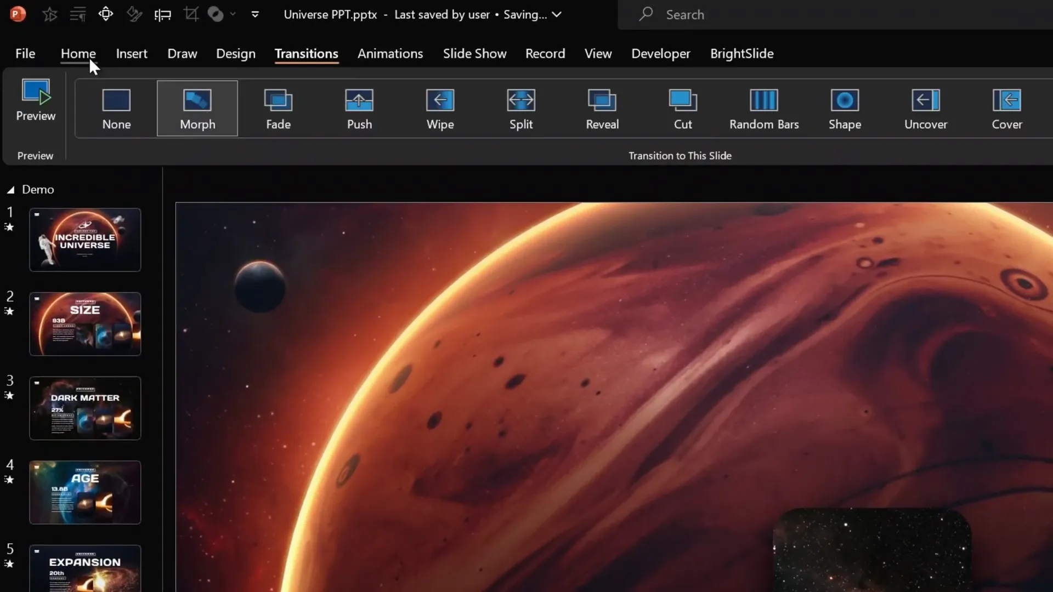Click the PowerPoint app logo icon
The height and width of the screenshot is (592, 1053).
tap(18, 14)
